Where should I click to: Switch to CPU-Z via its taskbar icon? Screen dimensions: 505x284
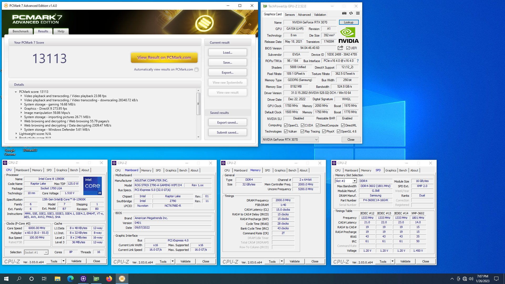[83, 279]
